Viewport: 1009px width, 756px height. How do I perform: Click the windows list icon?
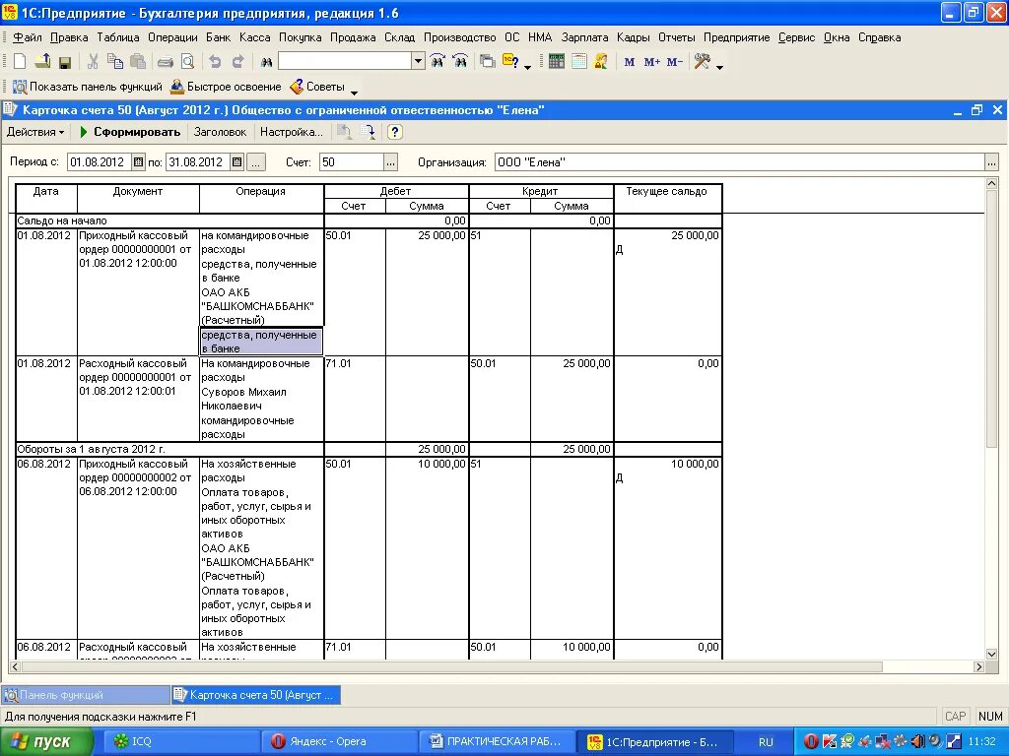[x=488, y=62]
